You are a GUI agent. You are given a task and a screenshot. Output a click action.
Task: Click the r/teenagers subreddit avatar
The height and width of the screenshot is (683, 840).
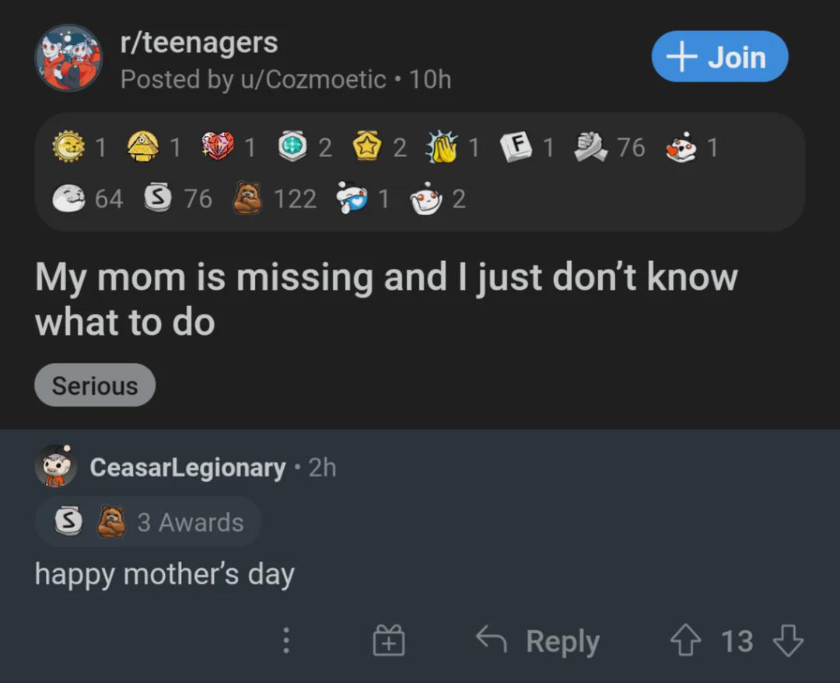[x=69, y=57]
